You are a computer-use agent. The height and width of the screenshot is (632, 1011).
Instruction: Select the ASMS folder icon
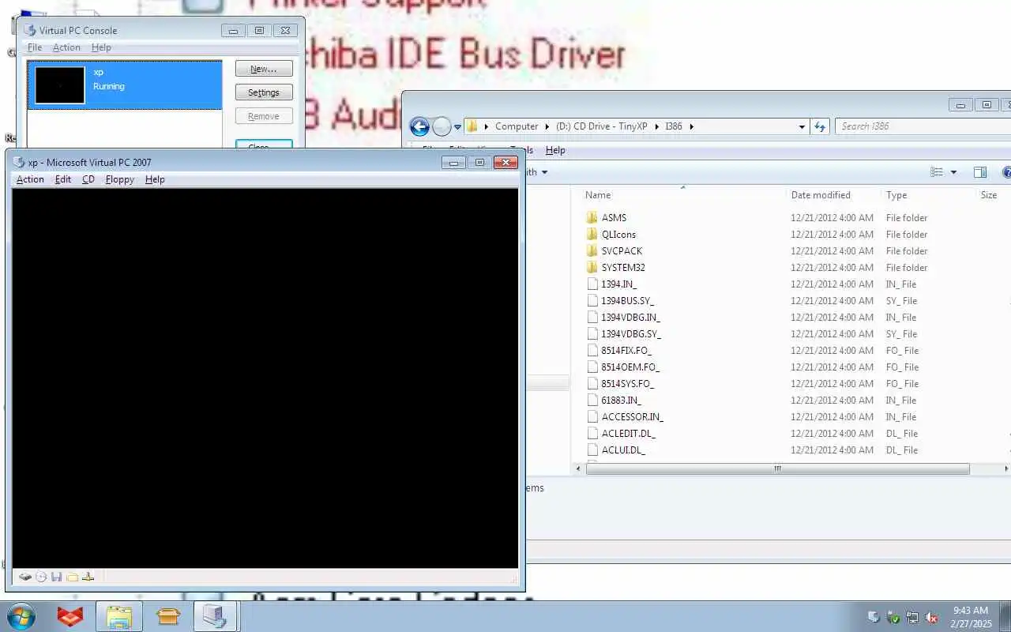(x=592, y=218)
